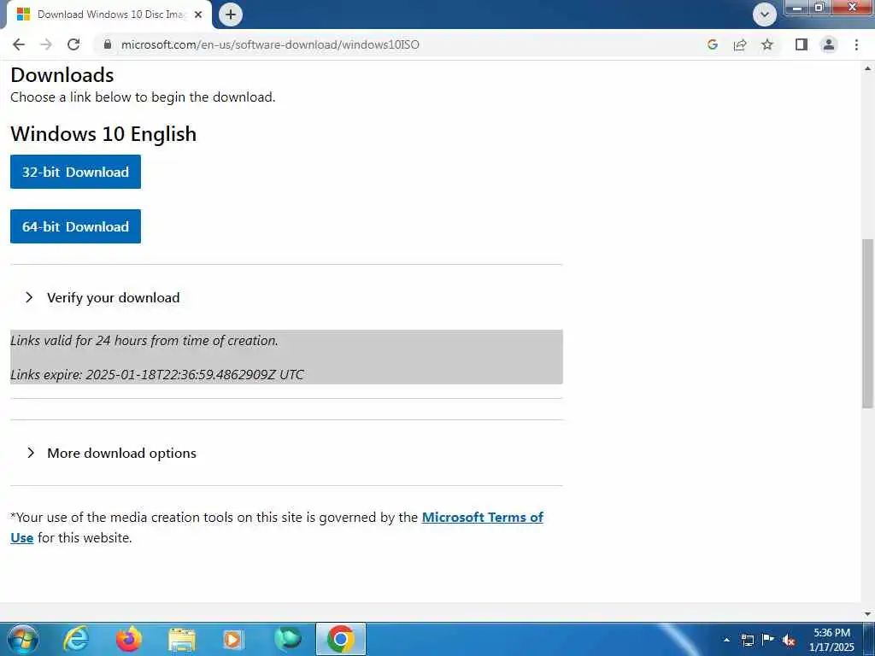Viewport: 875px width, 656px height.
Task: Open Chrome side panel
Action: [802, 44]
